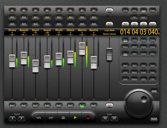Click the Drop button
The height and width of the screenshot is (128, 167).
[x=125, y=79]
